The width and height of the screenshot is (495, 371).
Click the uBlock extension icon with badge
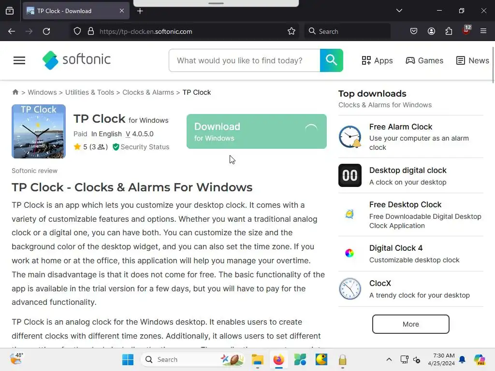coord(466,30)
